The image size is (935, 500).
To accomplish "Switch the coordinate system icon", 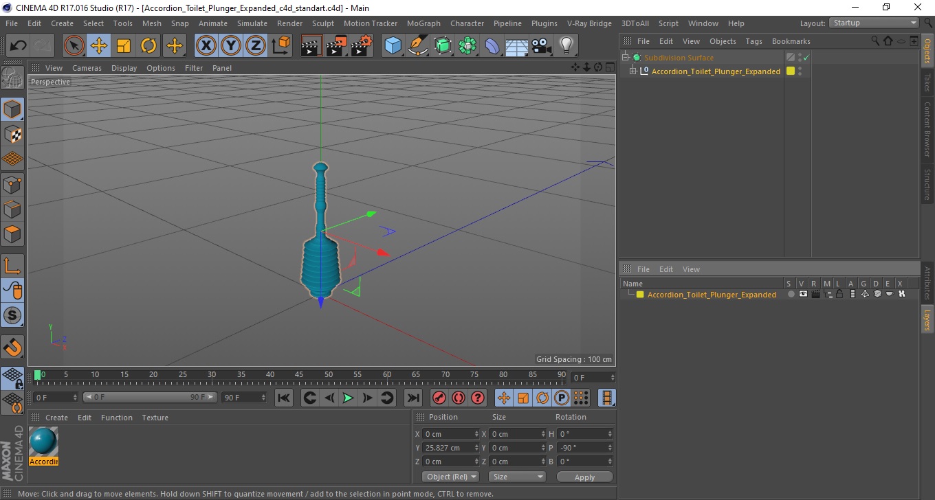I will coord(280,46).
